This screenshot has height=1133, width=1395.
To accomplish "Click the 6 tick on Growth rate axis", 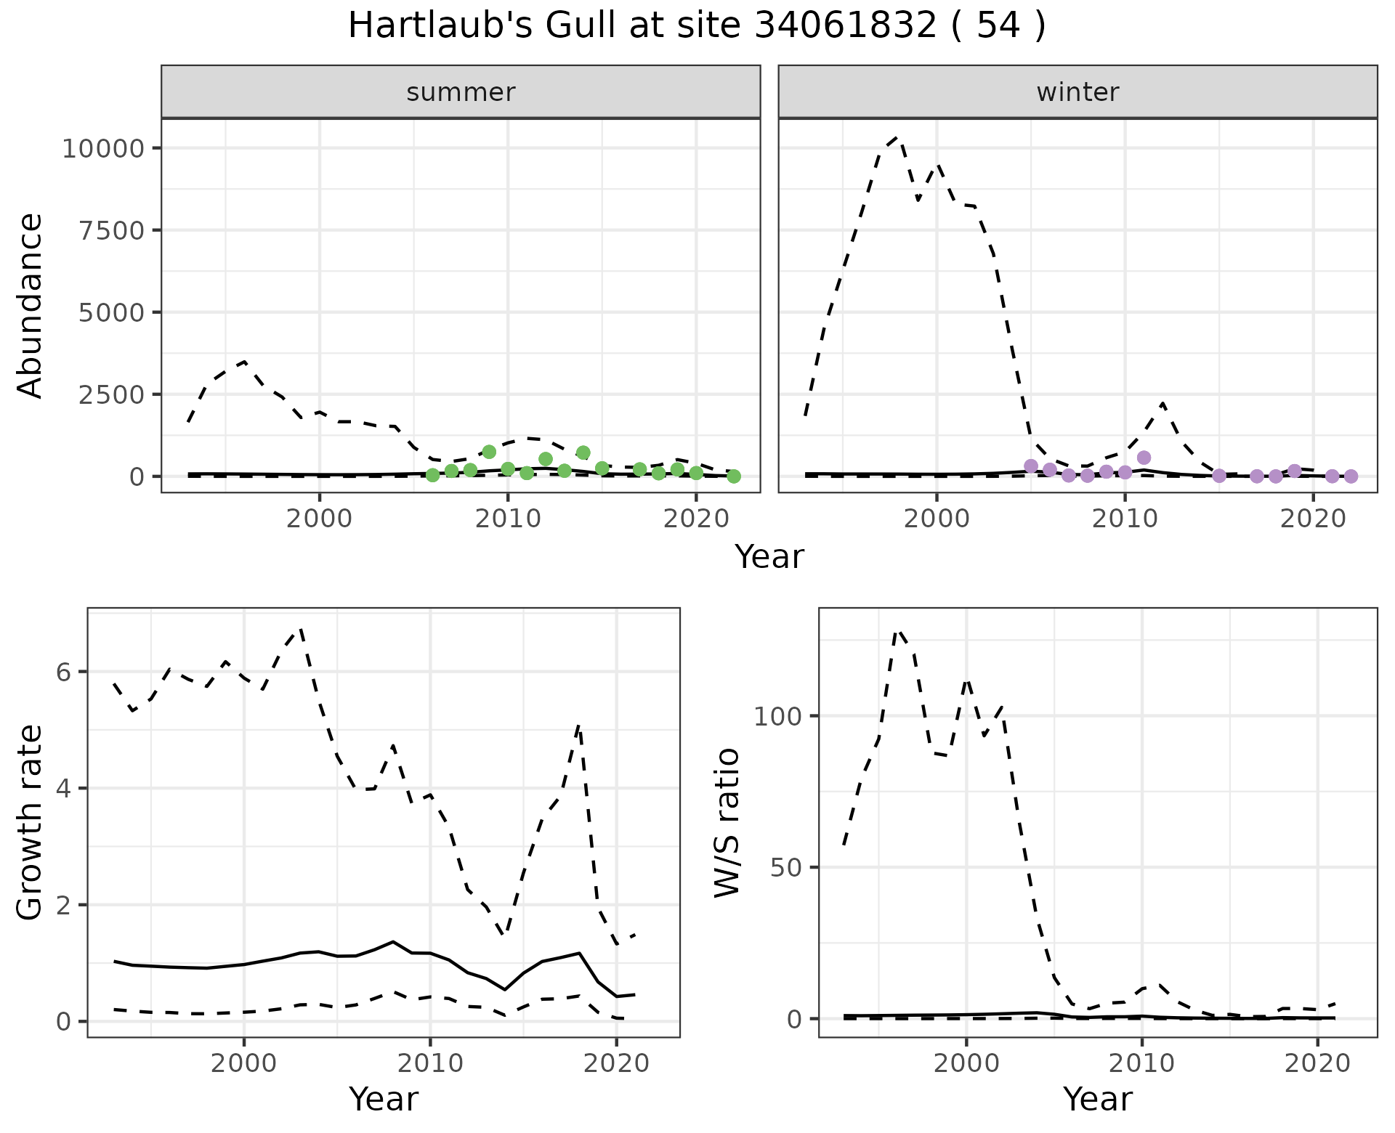I will point(63,673).
